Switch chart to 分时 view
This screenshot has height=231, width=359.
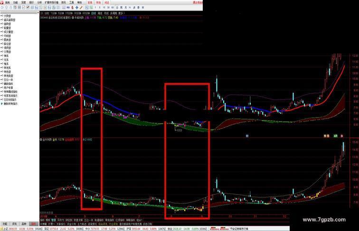pos(47,13)
